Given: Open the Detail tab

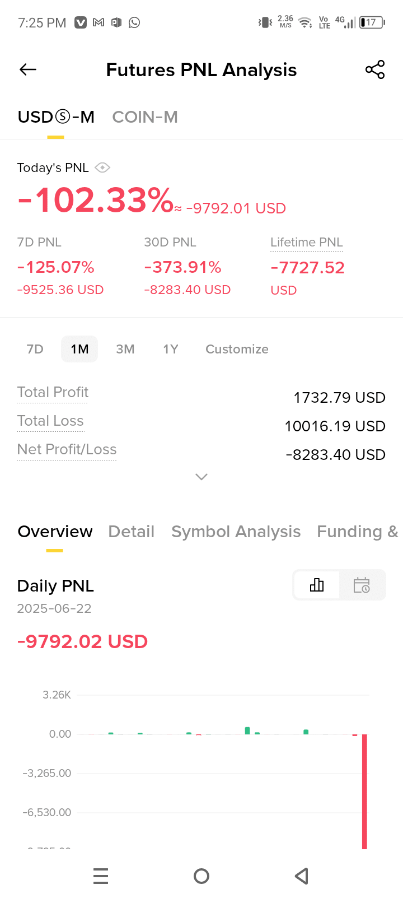Looking at the screenshot, I should [131, 532].
